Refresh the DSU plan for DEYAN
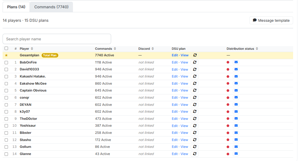300x161 pixels. point(195,105)
